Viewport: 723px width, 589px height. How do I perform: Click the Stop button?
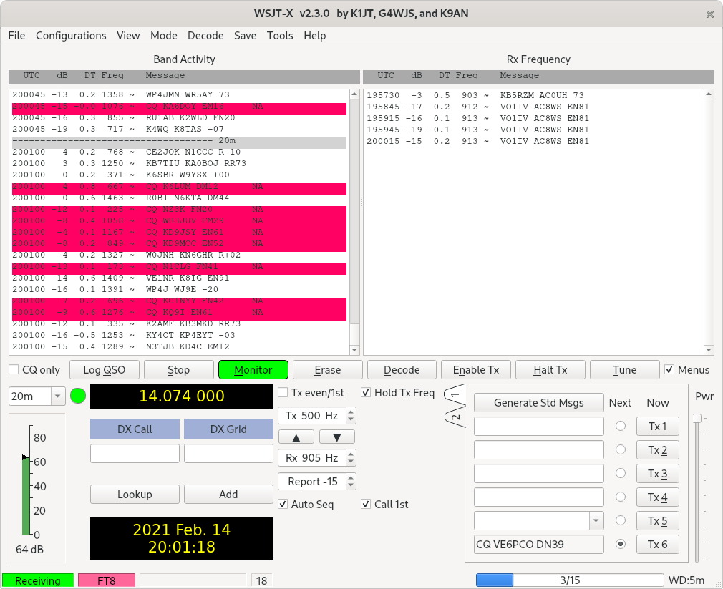tap(178, 369)
